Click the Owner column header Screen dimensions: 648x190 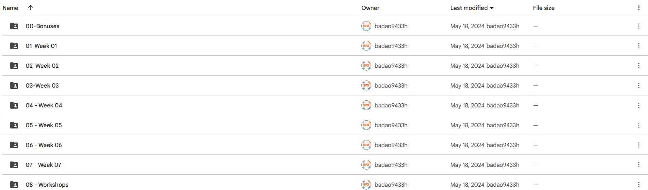(370, 8)
